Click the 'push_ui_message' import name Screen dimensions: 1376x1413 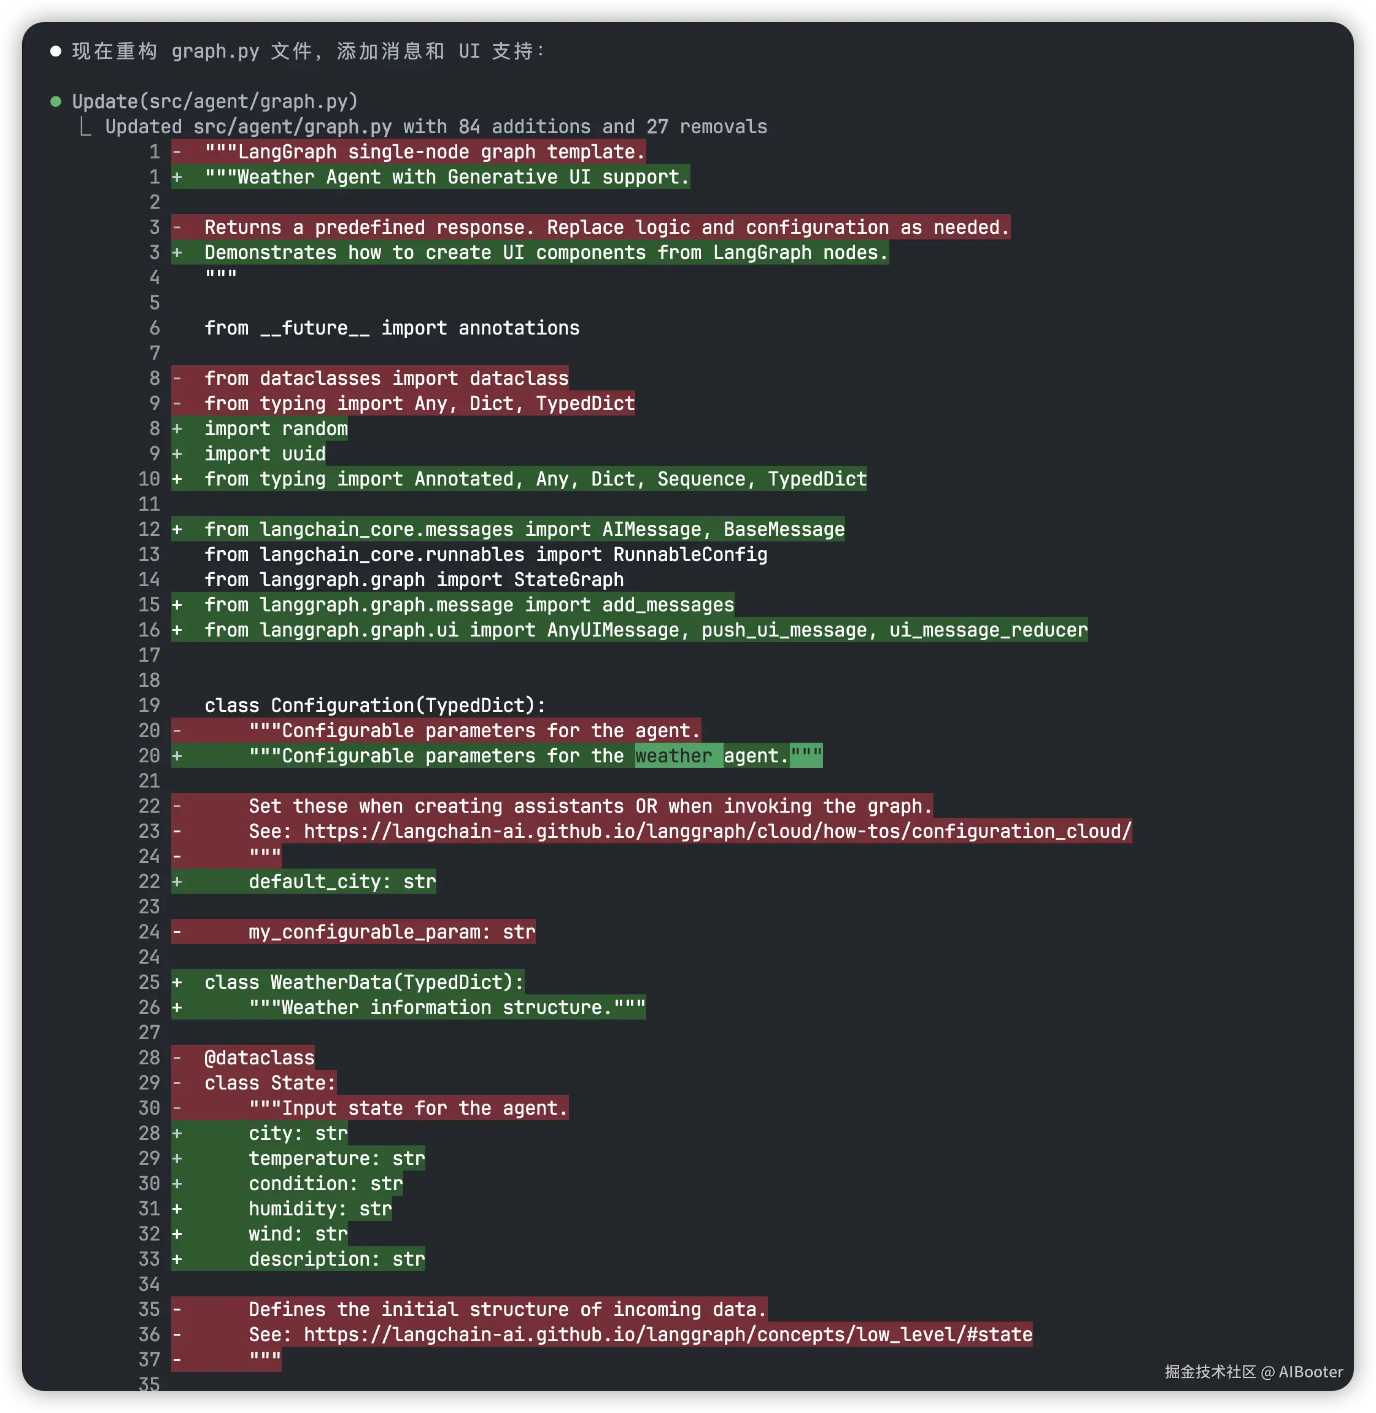point(783,630)
